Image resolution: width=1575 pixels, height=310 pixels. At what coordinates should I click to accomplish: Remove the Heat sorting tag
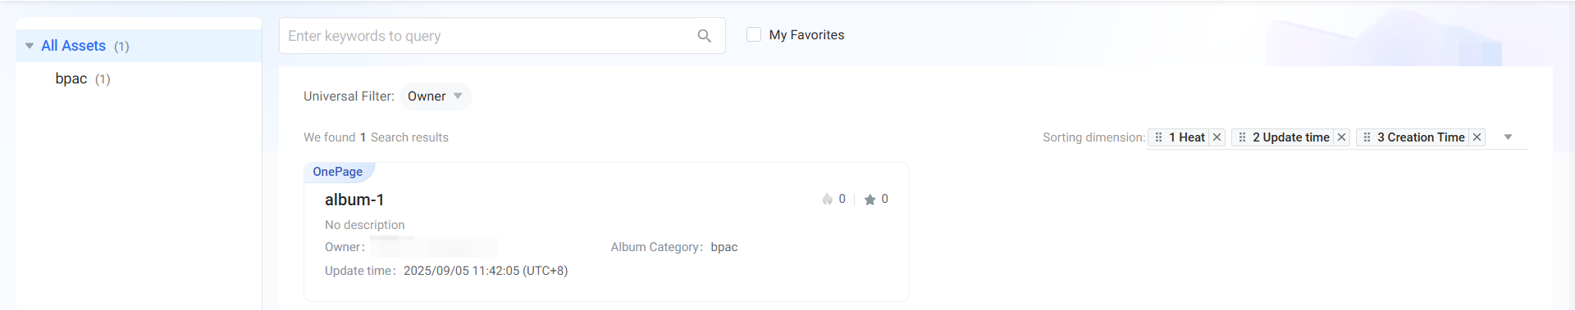pyautogui.click(x=1217, y=137)
